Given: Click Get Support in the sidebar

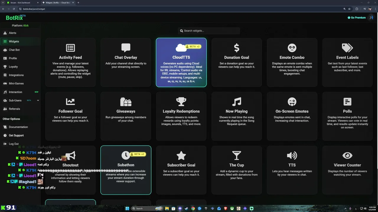Looking at the screenshot, I should 20,135.
